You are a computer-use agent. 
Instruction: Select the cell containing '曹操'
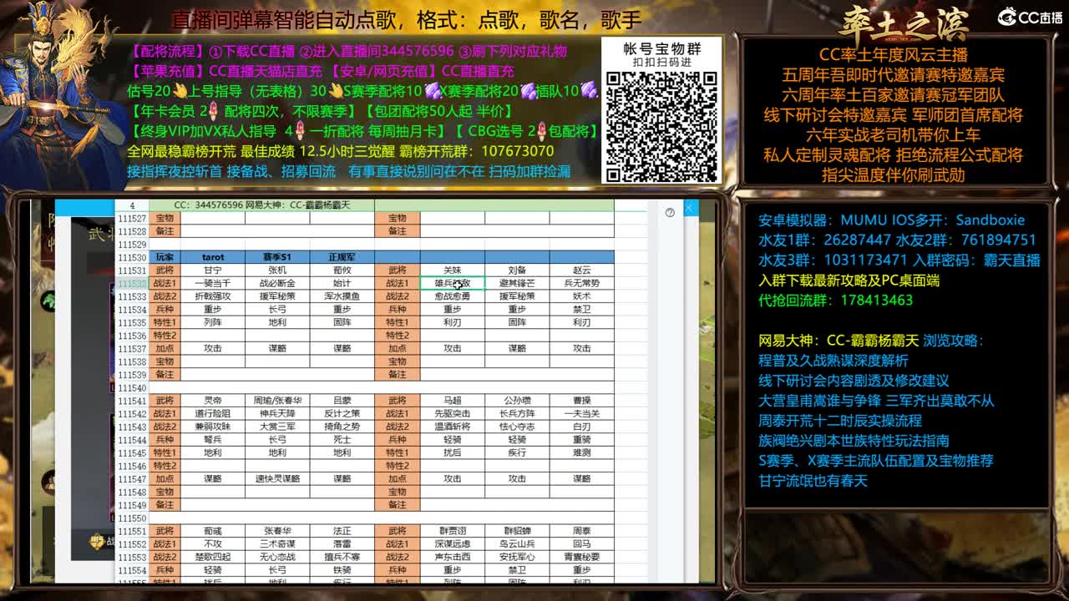pos(581,401)
